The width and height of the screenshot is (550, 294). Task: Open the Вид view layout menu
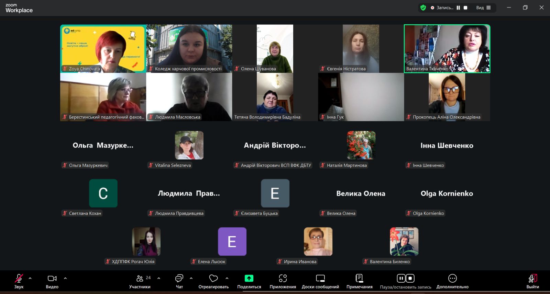pyautogui.click(x=483, y=8)
